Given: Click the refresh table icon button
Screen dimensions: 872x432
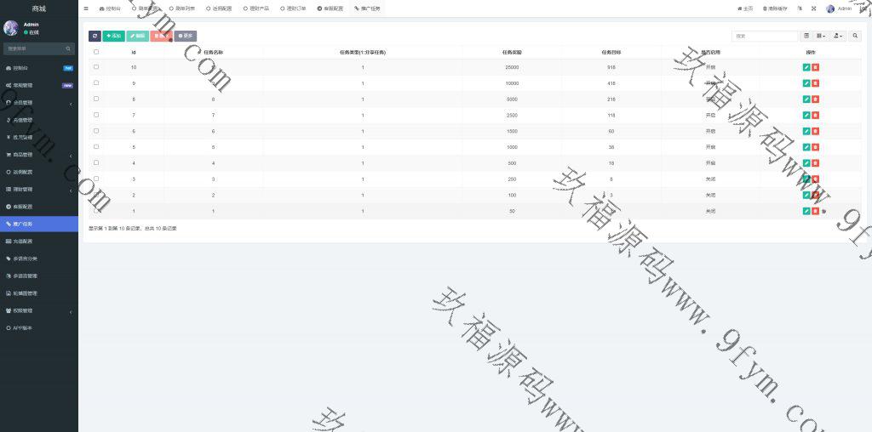Looking at the screenshot, I should 95,36.
